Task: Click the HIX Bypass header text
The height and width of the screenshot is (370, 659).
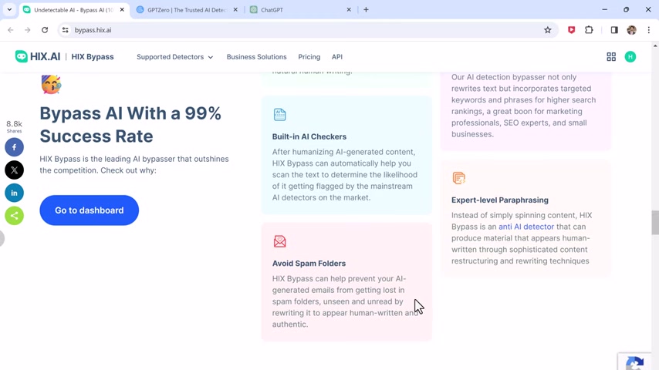Action: 93,57
